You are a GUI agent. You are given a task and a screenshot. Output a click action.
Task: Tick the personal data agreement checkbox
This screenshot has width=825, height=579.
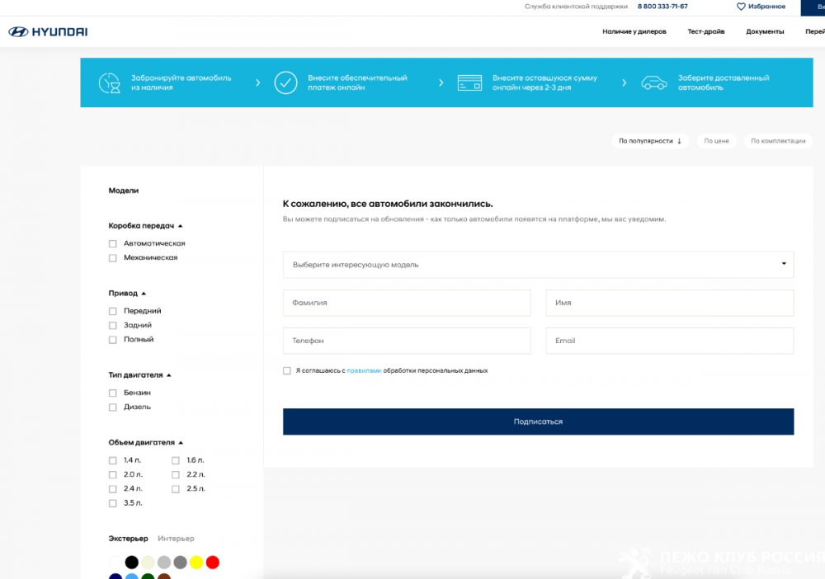point(287,371)
